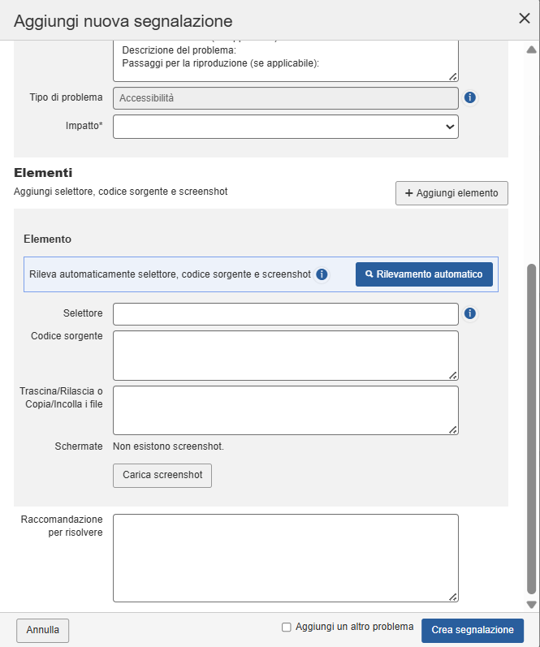The height and width of the screenshot is (647, 540).
Task: Click Aggiungi elemento button
Action: 451,193
